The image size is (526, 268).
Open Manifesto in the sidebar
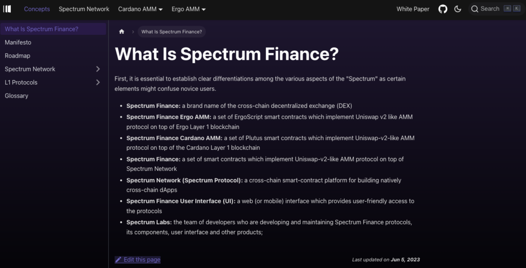coord(18,42)
